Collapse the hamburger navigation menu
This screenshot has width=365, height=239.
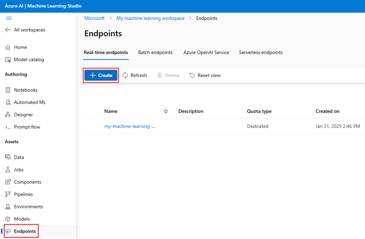[x=9, y=18]
